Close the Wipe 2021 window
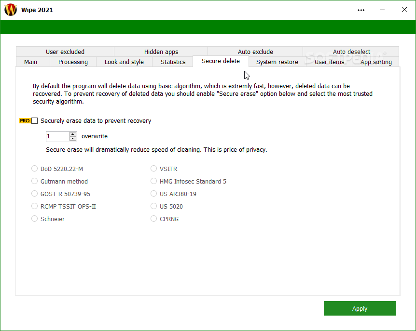Screen dimensions: 416x331 point(404,10)
